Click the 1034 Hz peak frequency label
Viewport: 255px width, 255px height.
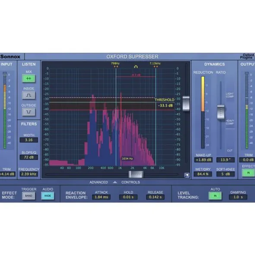coord(127,158)
